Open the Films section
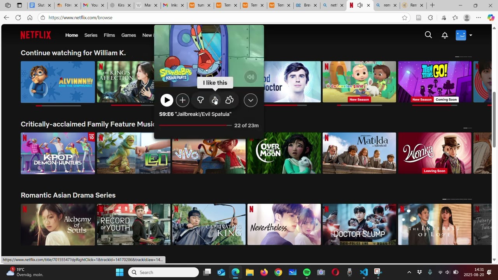The image size is (498, 280). click(x=109, y=35)
